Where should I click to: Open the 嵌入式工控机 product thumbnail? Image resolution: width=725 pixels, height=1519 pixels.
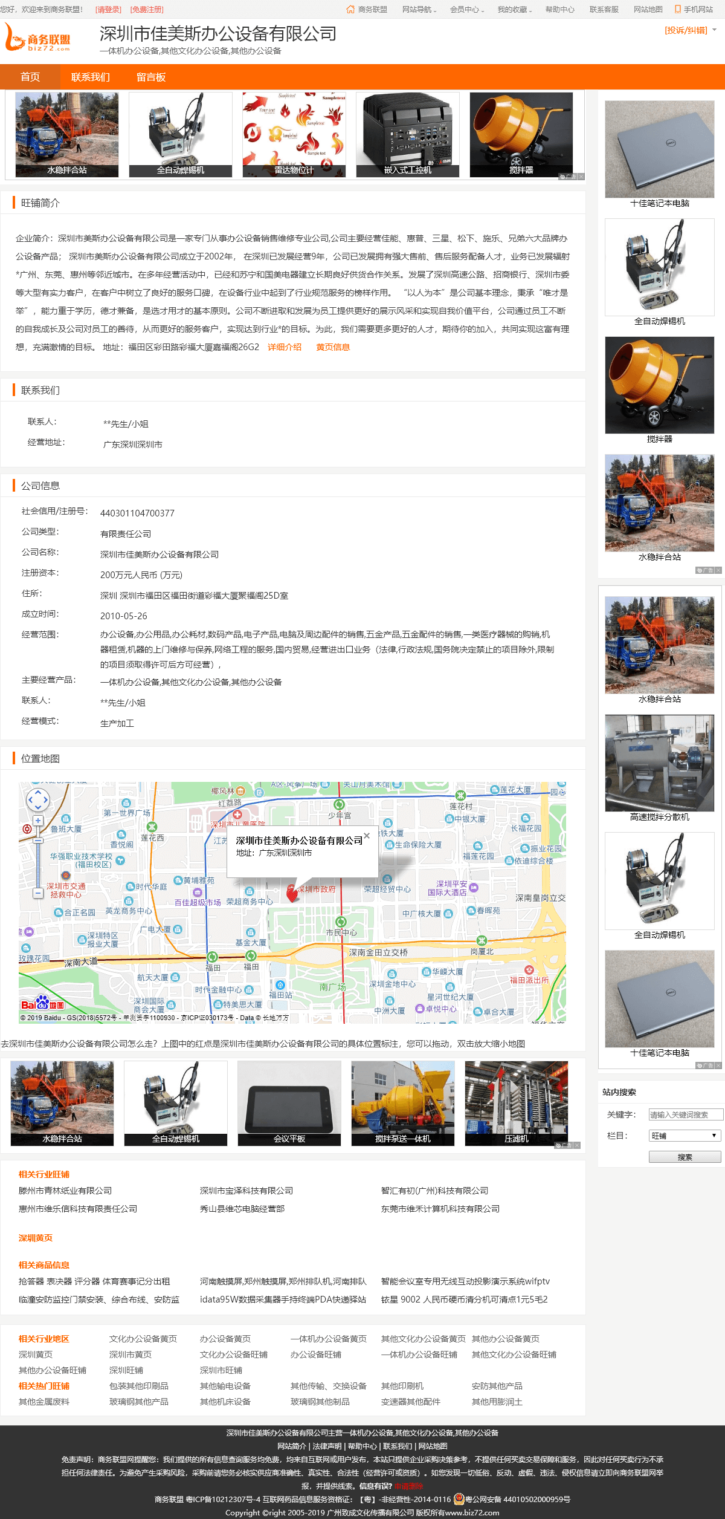408,134
